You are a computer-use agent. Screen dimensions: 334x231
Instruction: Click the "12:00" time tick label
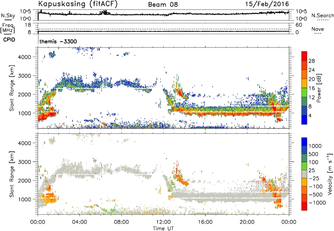coord(163,222)
